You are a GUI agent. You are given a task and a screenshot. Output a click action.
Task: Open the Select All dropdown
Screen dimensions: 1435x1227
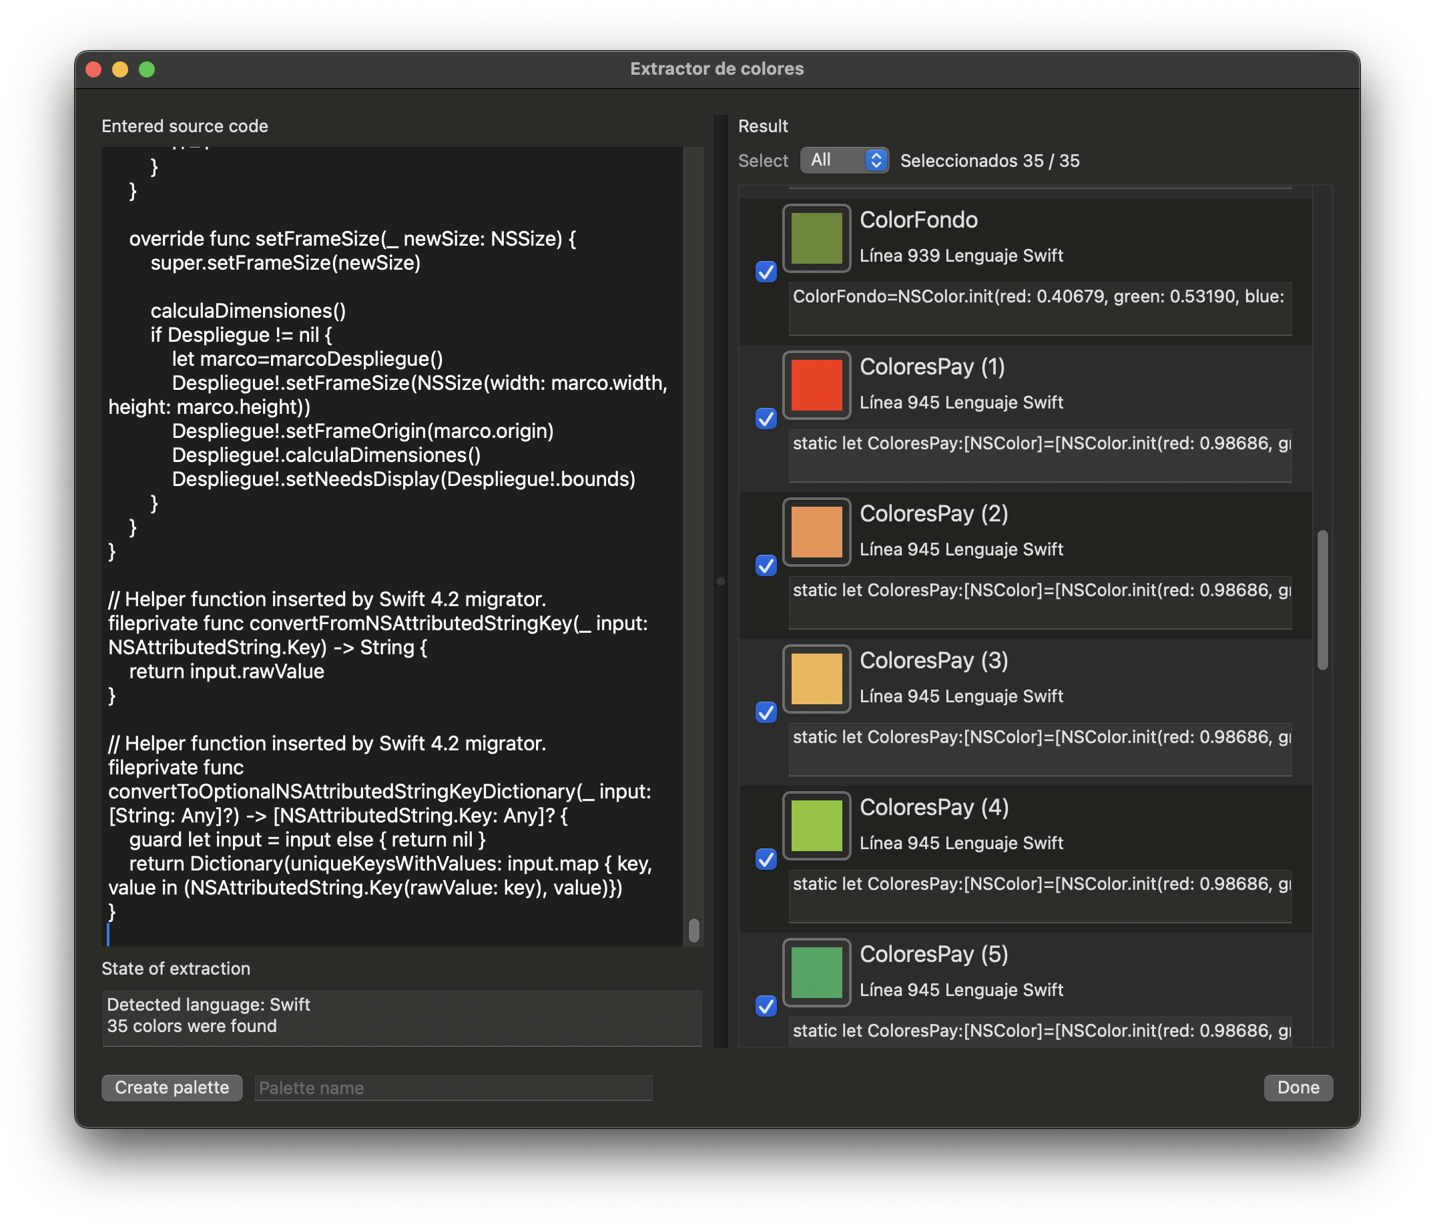[844, 160]
